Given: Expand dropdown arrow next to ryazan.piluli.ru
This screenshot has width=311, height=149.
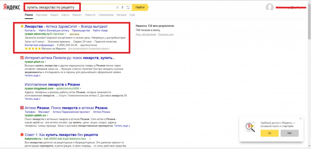Looking at the screenshot, I should point(45,62).
